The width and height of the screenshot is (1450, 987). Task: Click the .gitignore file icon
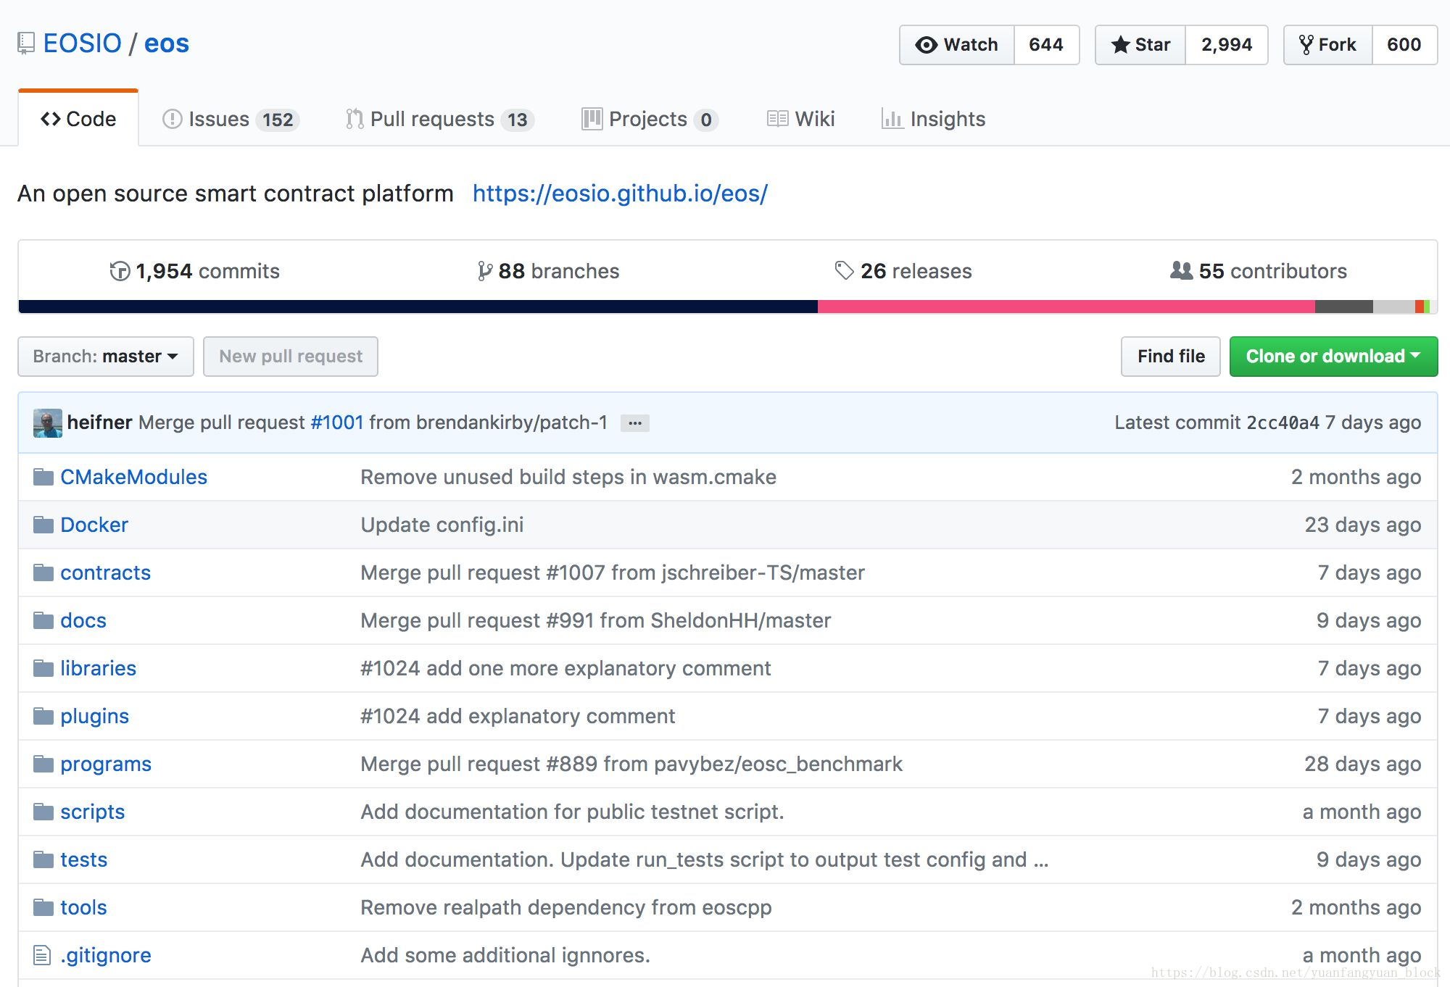pos(42,955)
